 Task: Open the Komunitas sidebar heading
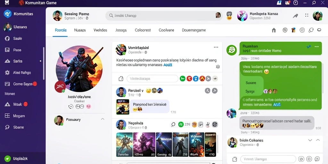click(x=23, y=14)
